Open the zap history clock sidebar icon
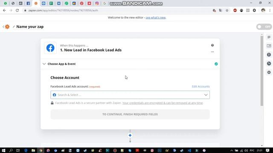This screenshot has height=153, width=273. pyautogui.click(x=269, y=63)
